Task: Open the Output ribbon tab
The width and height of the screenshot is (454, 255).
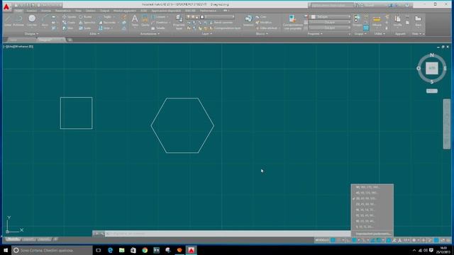Action: pyautogui.click(x=104, y=11)
